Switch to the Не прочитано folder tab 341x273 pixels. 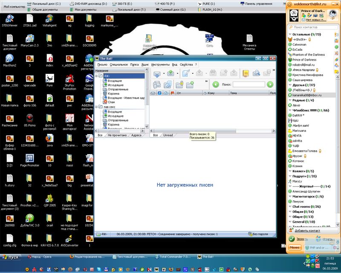(x=117, y=135)
